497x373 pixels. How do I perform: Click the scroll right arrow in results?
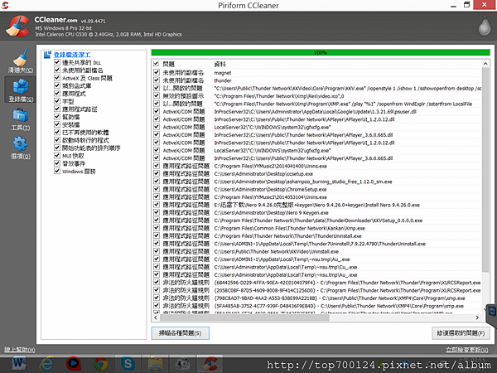[477, 317]
